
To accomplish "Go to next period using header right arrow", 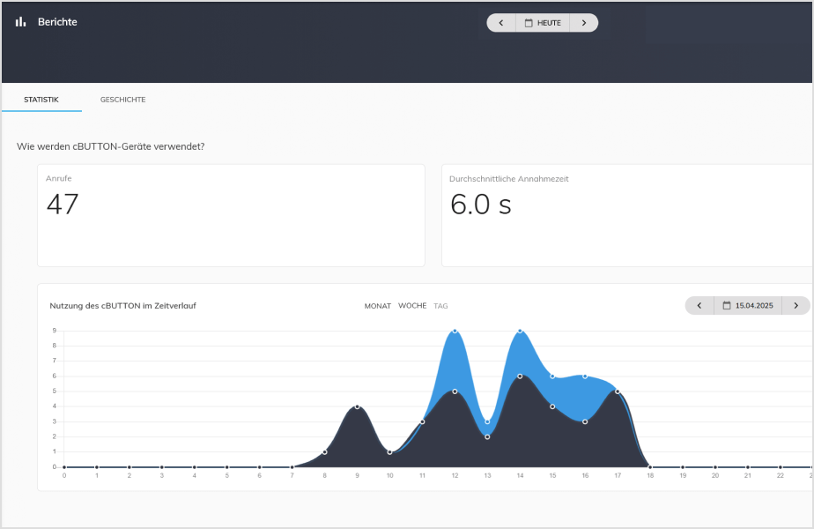I will (x=583, y=23).
